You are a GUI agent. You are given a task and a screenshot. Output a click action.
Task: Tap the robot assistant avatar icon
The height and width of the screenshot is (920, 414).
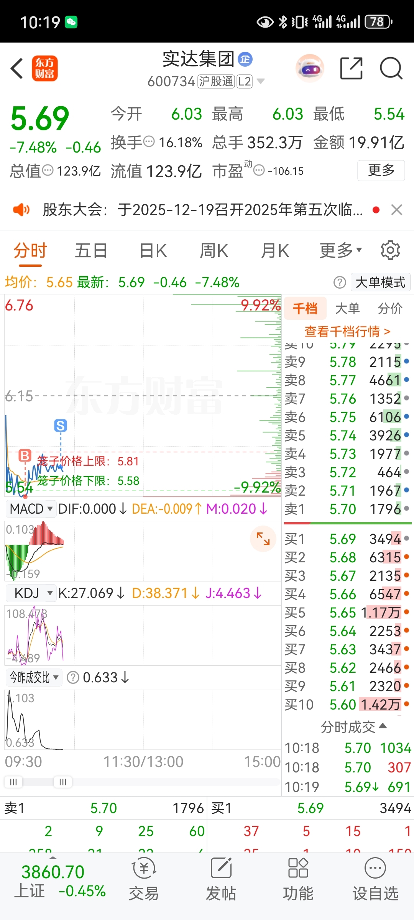[x=310, y=69]
